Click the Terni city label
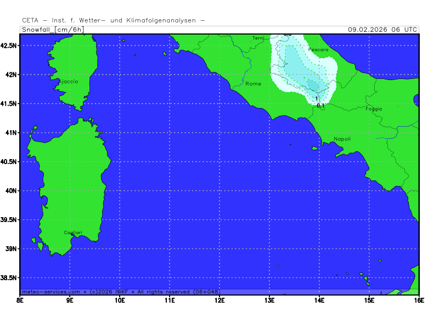Screen dimensions: 439x329 click(x=258, y=38)
